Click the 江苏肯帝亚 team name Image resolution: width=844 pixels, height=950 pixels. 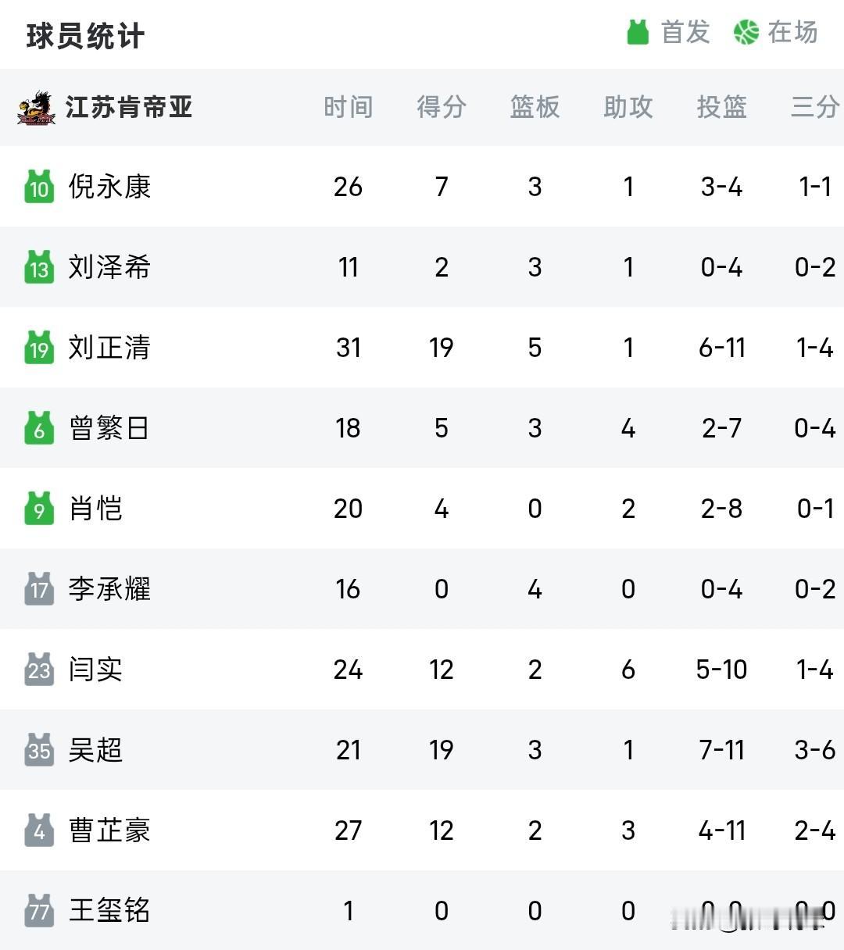pos(129,107)
